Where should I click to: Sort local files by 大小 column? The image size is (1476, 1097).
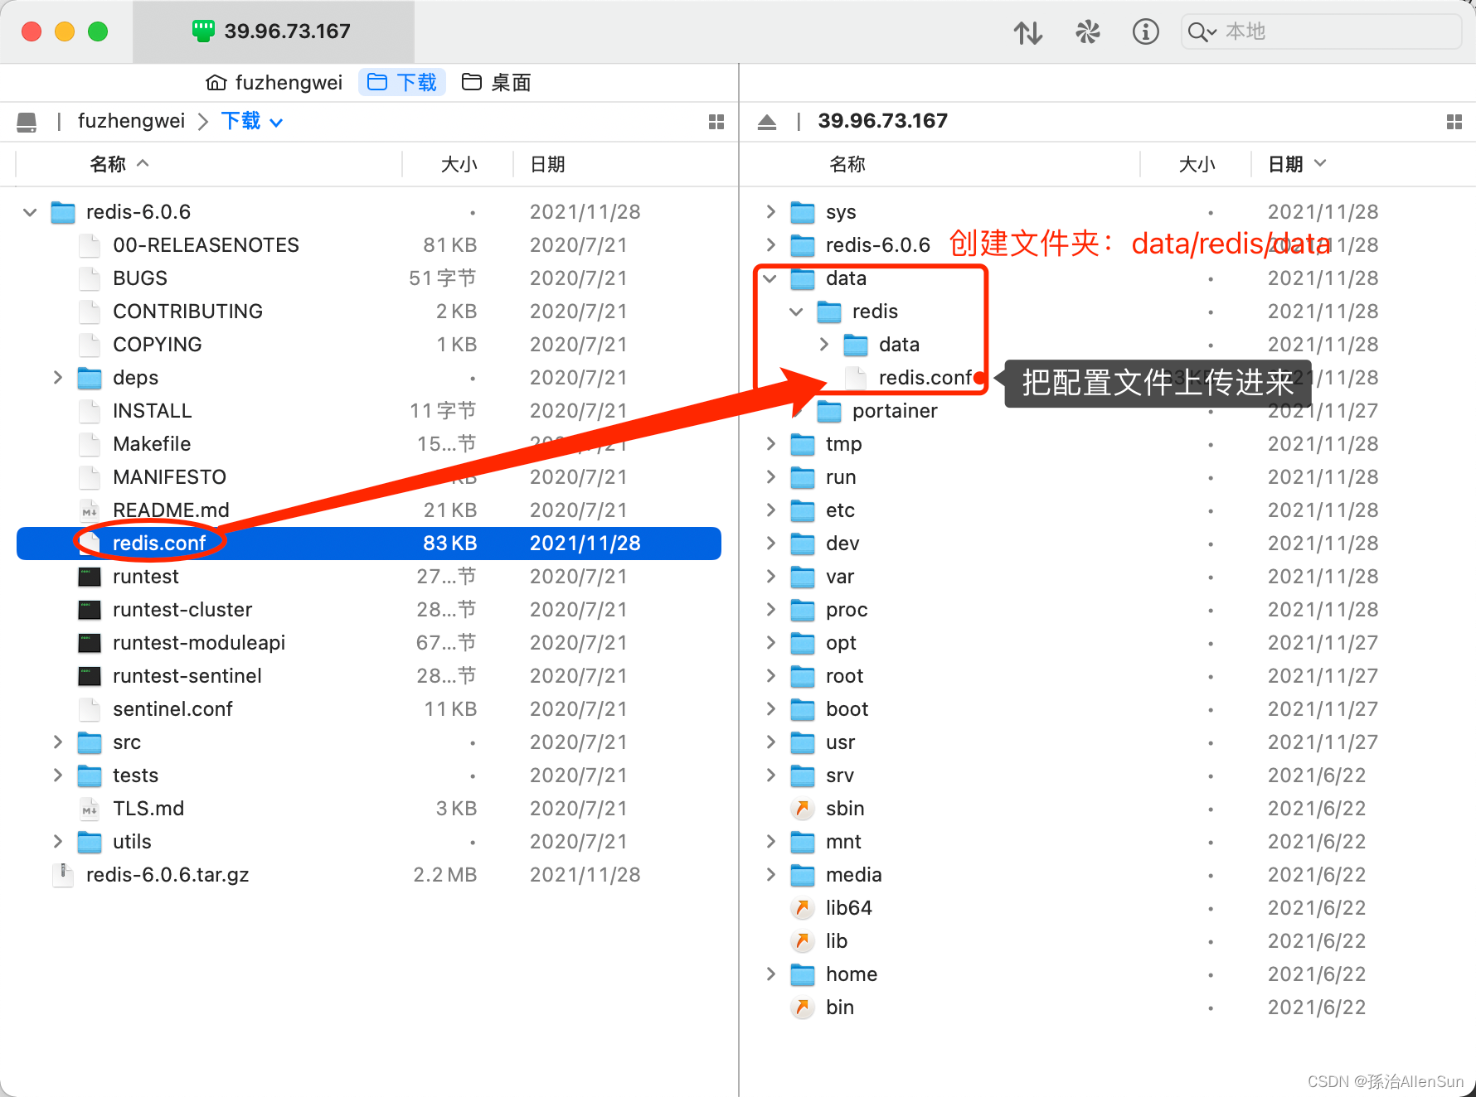click(459, 164)
